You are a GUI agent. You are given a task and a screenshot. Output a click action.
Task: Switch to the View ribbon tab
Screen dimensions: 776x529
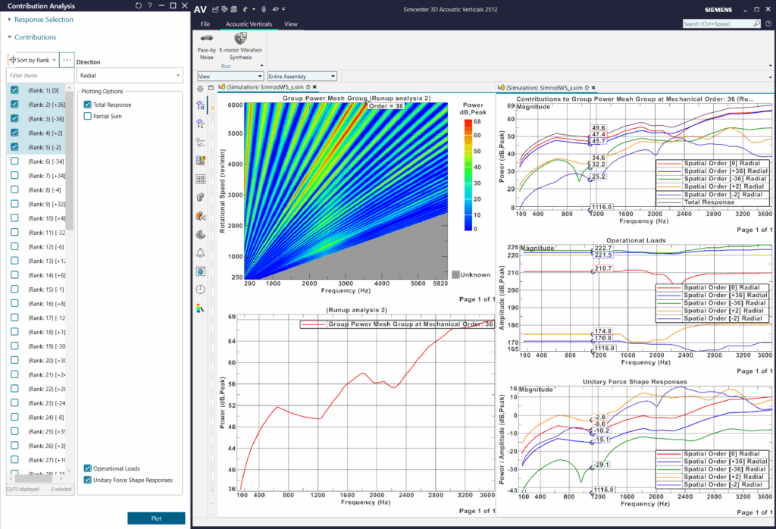[290, 24]
